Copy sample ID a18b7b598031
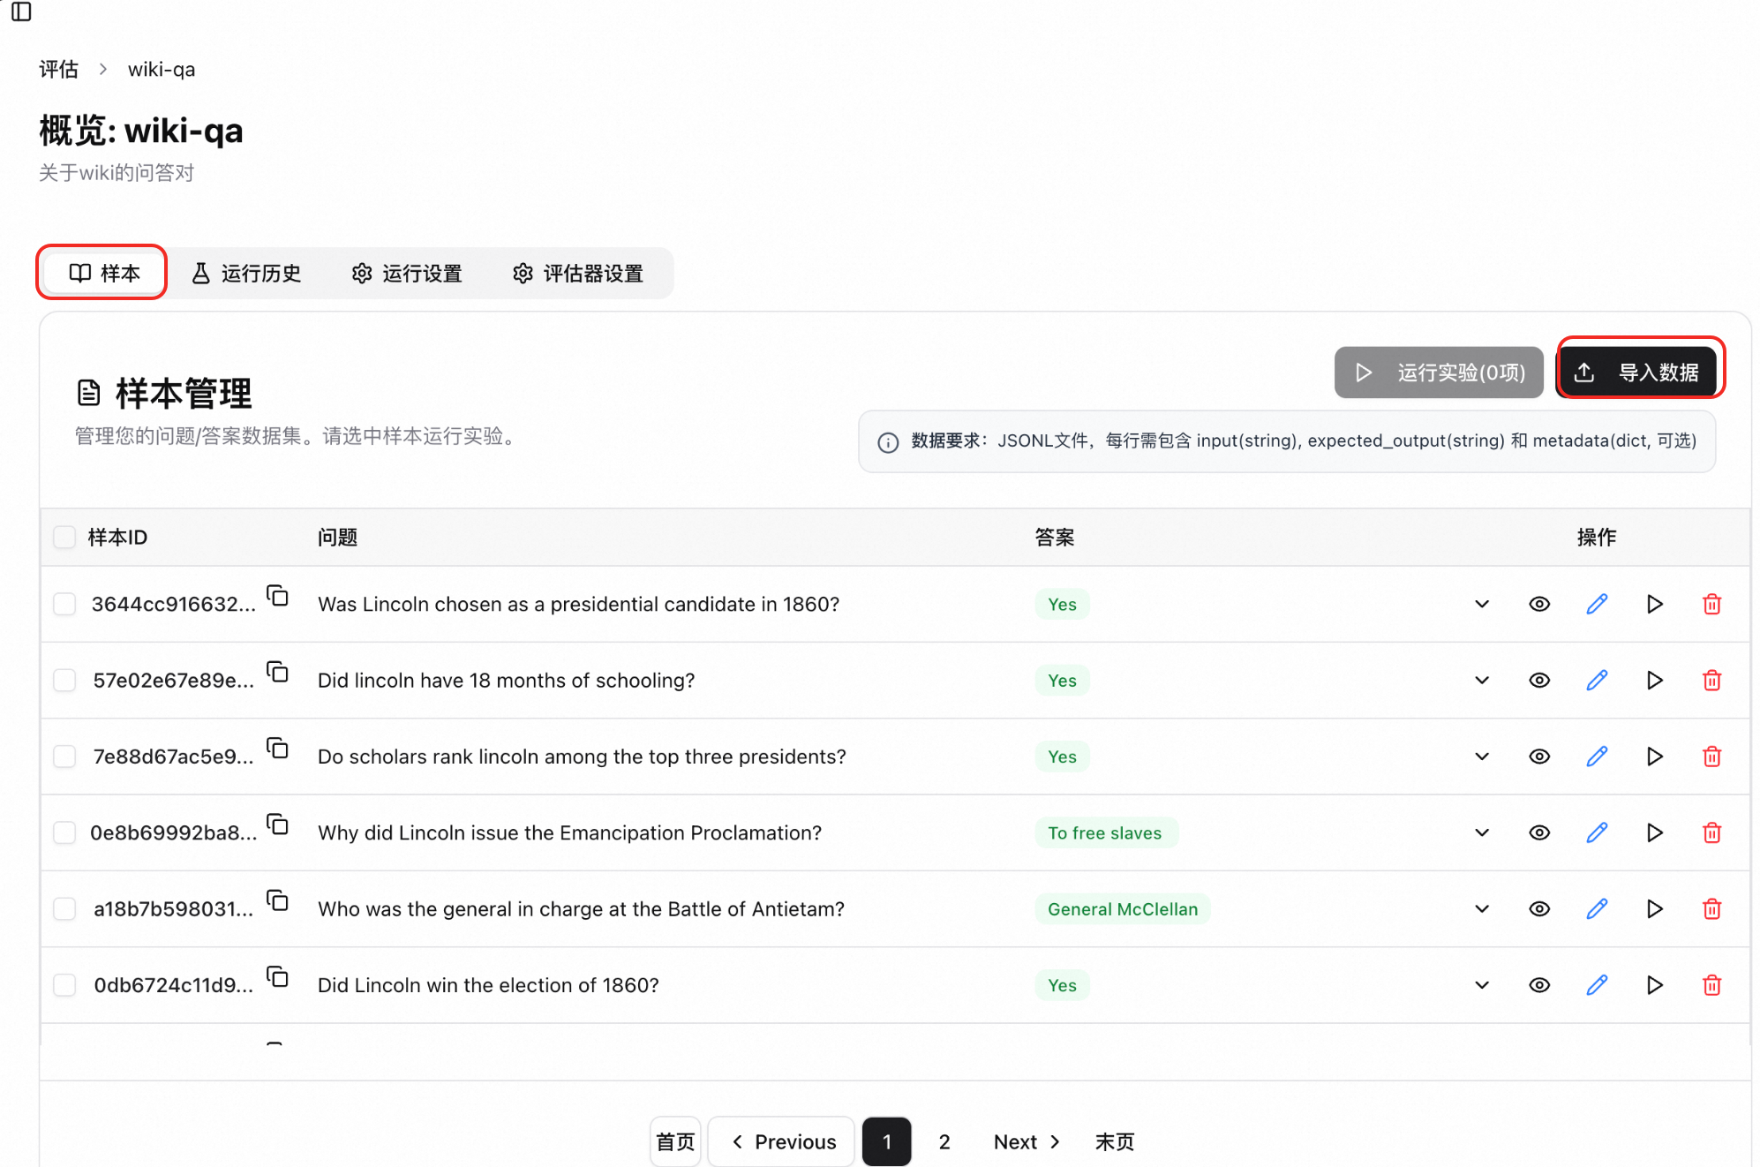 tap(278, 900)
